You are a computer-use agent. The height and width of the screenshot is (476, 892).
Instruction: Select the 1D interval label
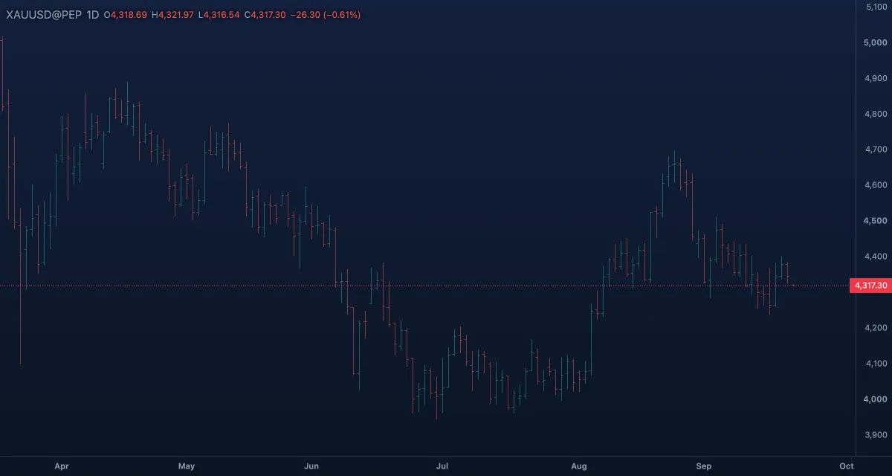[93, 15]
